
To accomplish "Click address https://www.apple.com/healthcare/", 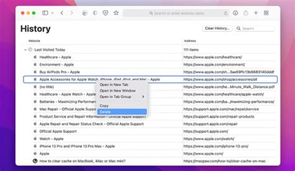I will click(x=213, y=57).
